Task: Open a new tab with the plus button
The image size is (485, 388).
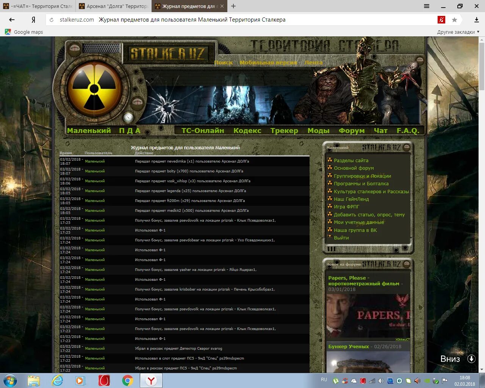Action: (x=233, y=6)
